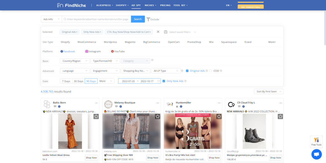Open the Free Tools widget
The width and height of the screenshot is (326, 163).
[x=316, y=142]
